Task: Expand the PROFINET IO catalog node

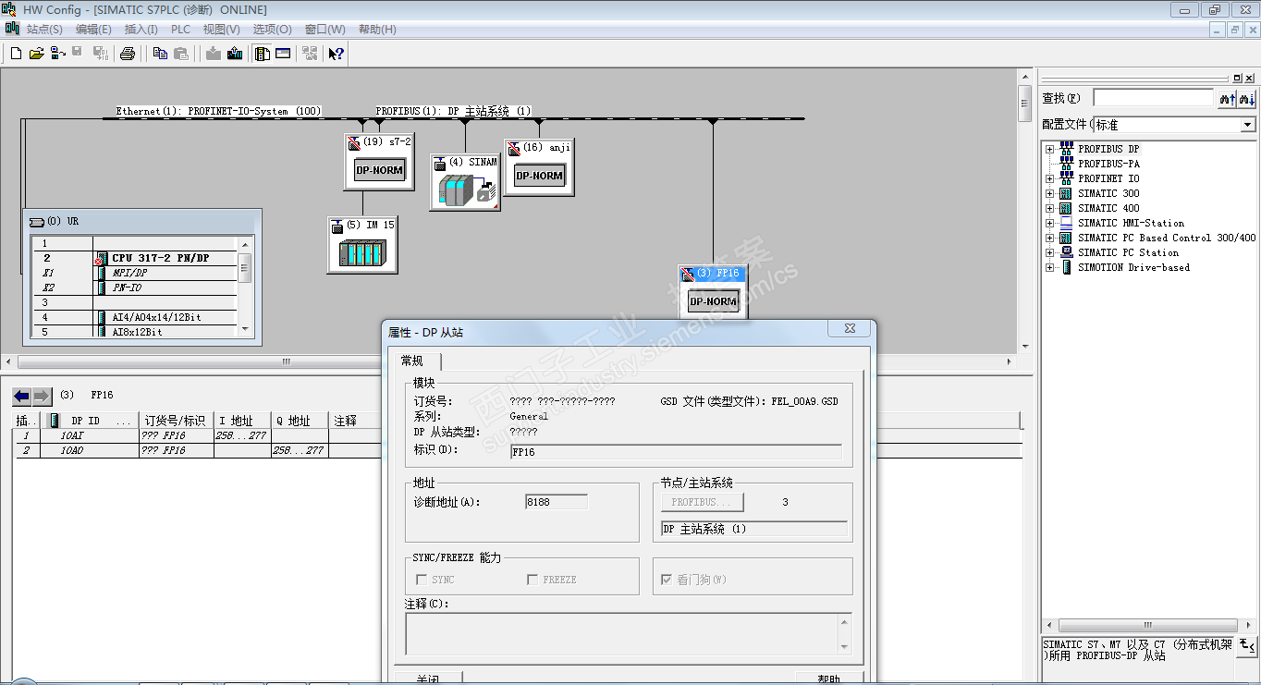Action: point(1049,178)
